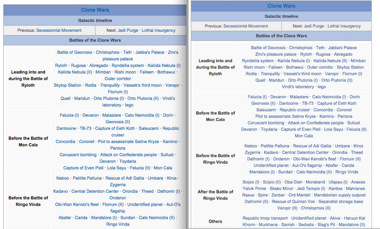Click Secessionist Movement in the left navbox
This screenshot has height=229, width=380.
(59, 30)
